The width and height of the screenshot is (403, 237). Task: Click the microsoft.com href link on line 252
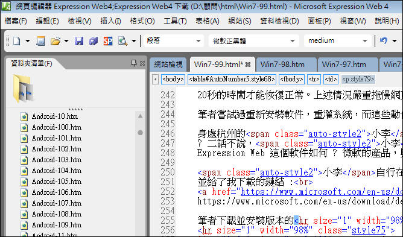(x=322, y=192)
